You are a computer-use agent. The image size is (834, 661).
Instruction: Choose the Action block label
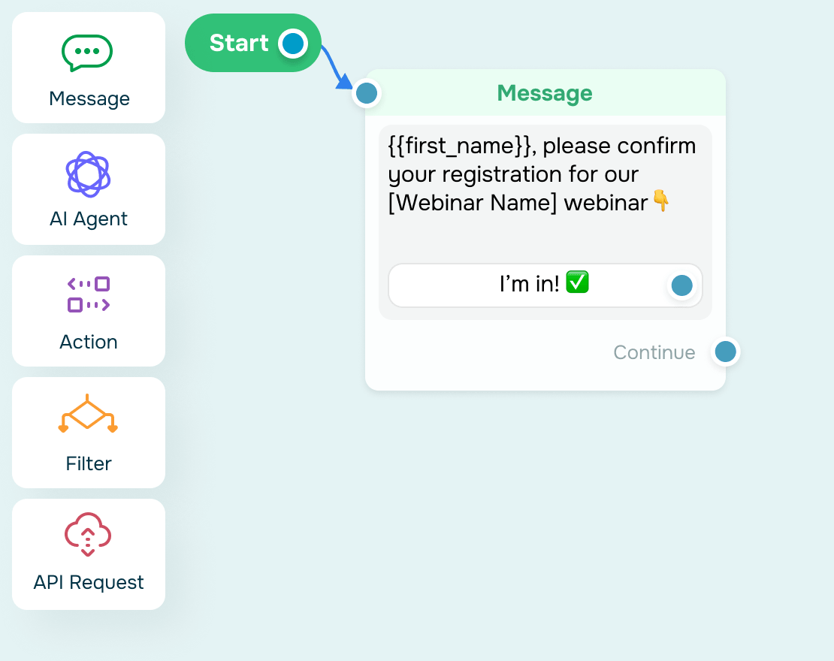pos(89,342)
